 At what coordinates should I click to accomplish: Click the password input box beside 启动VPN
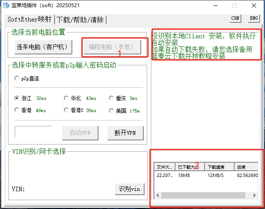pos(33,131)
